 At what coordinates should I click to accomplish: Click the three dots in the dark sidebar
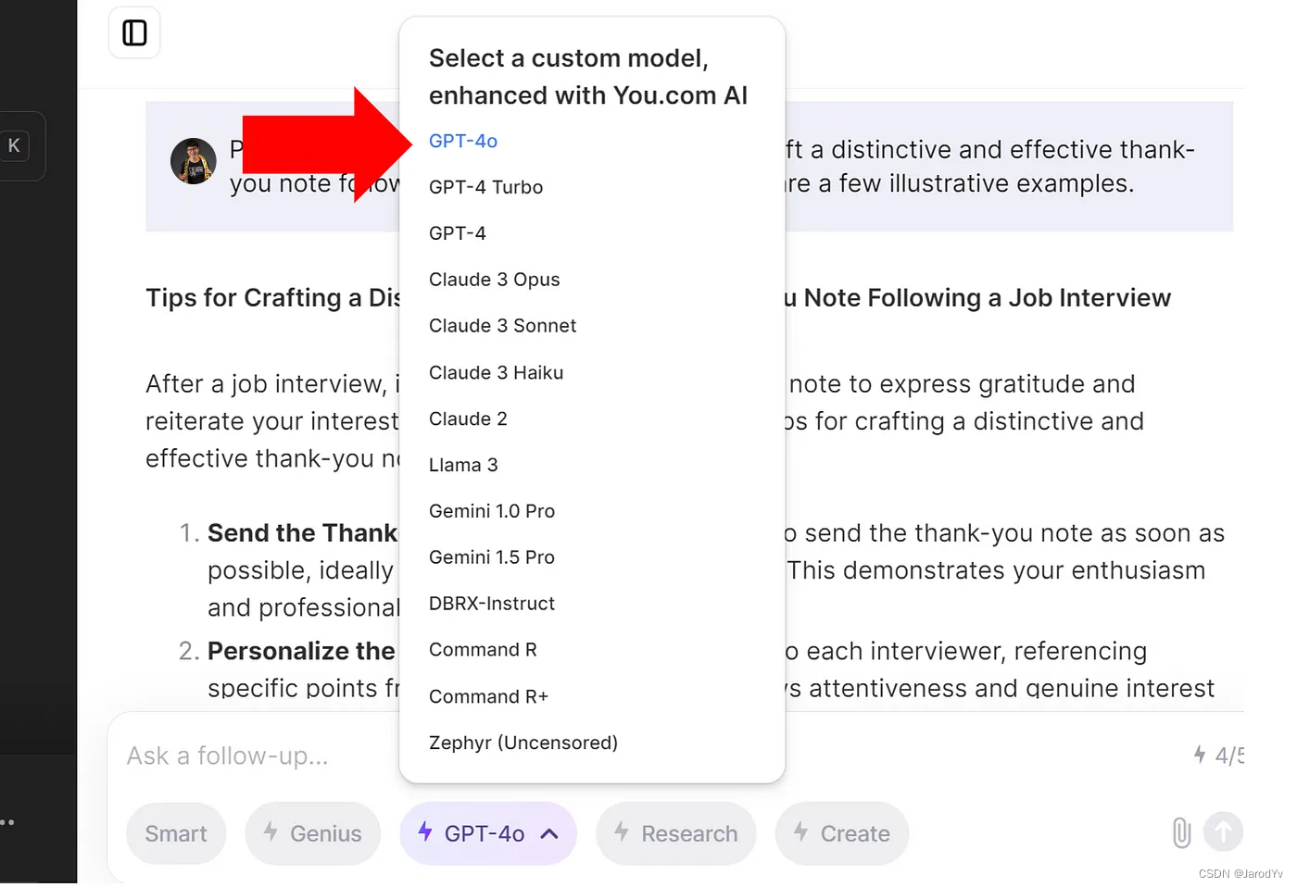pos(7,822)
